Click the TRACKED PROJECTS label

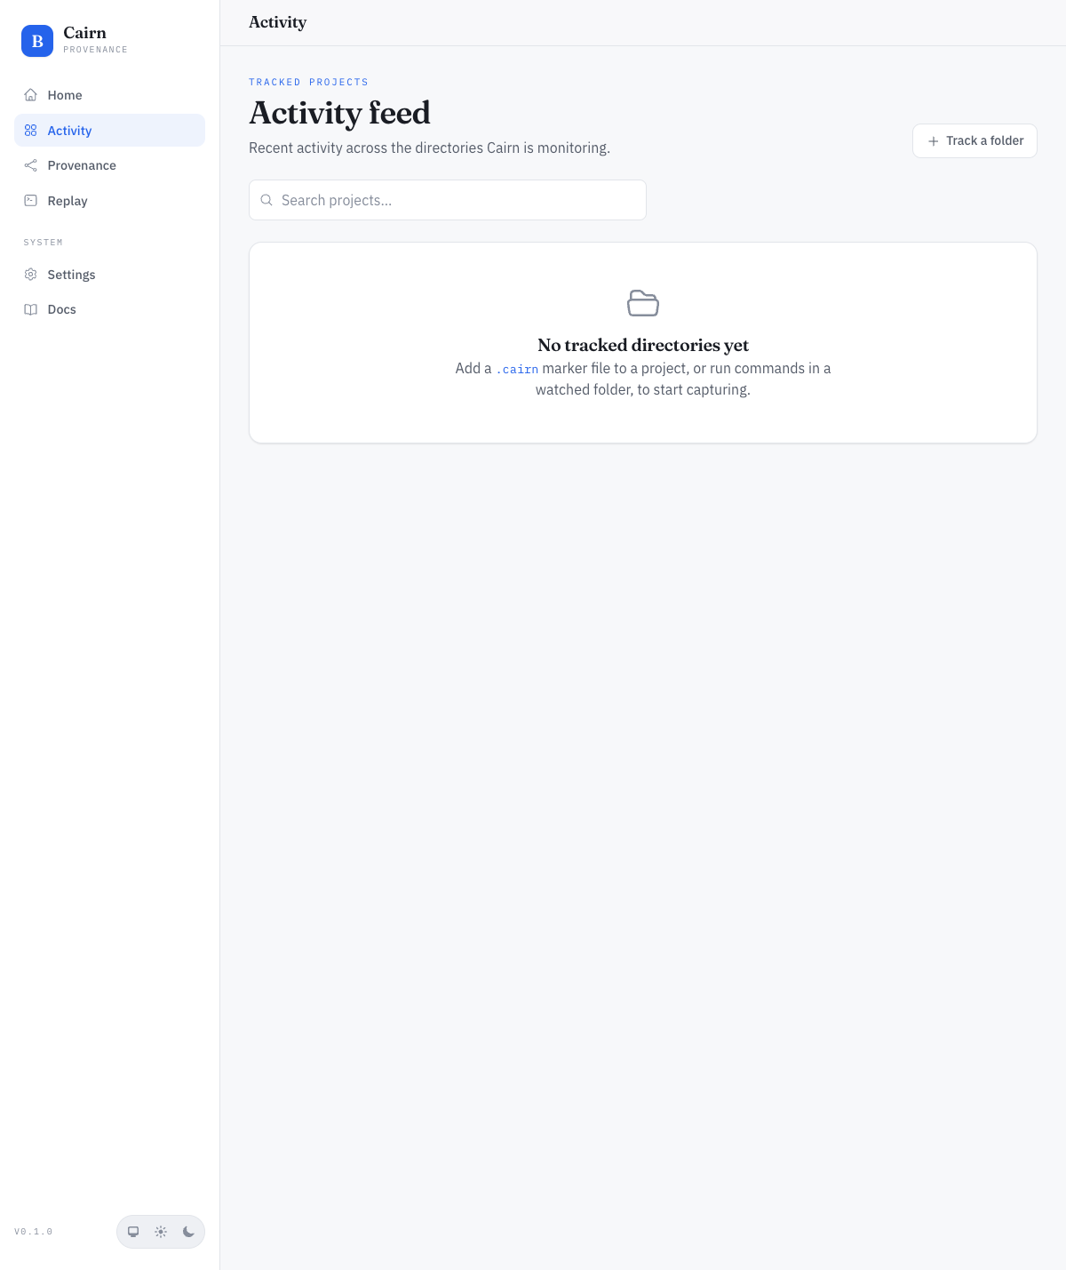308,82
